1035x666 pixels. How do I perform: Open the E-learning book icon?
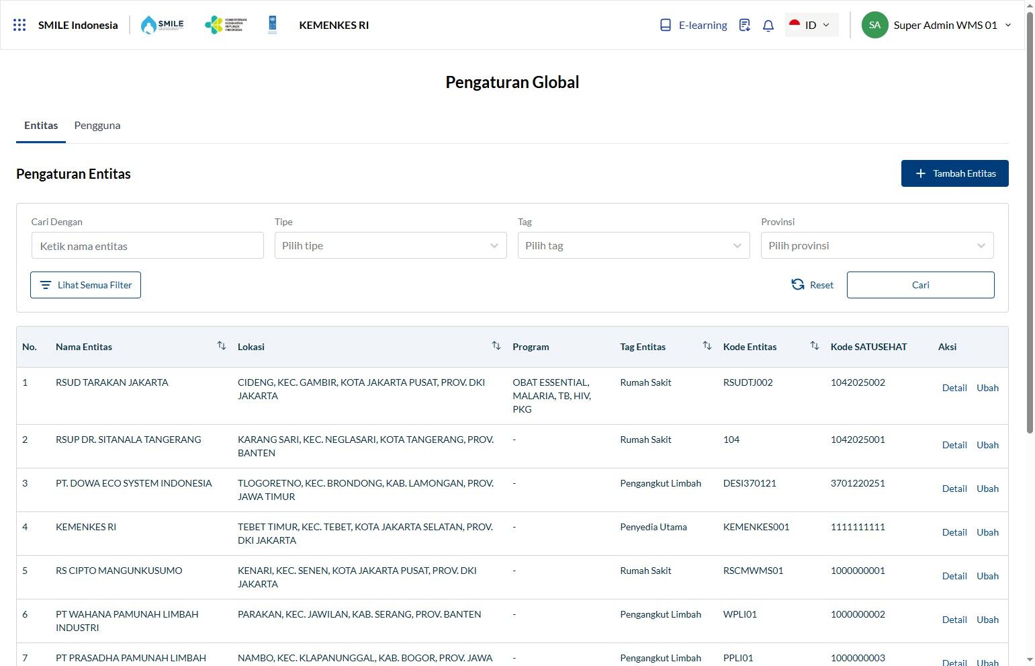pyautogui.click(x=666, y=25)
